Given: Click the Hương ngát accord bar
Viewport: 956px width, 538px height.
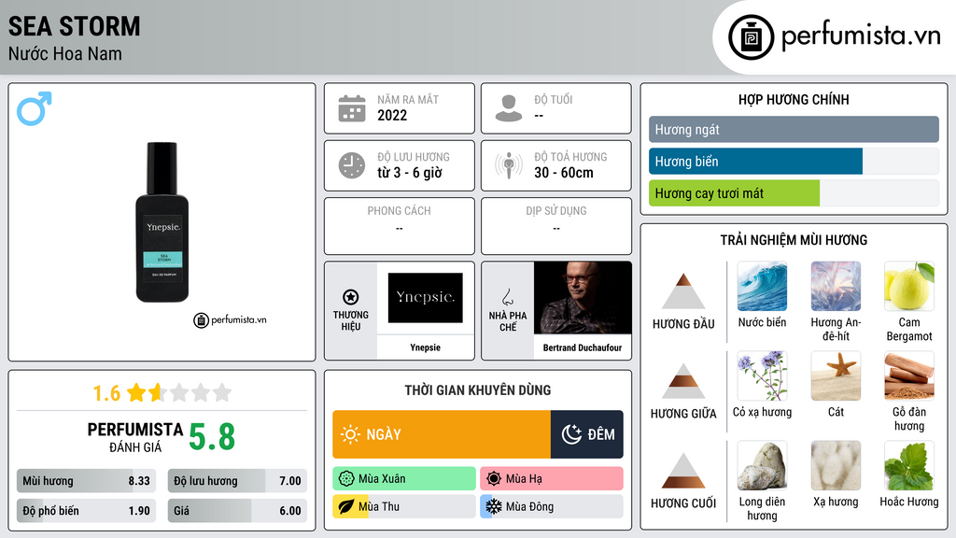Looking at the screenshot, I should 794,129.
